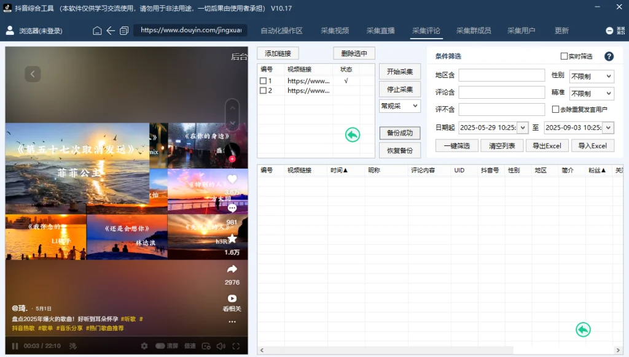The width and height of the screenshot is (629, 357).
Task: Click the 评论含 input field
Action: [x=502, y=92]
